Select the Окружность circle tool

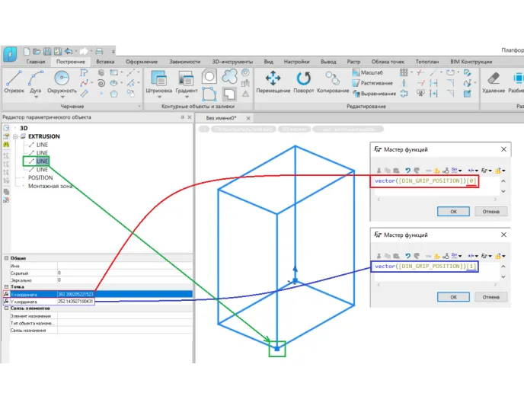tap(62, 80)
